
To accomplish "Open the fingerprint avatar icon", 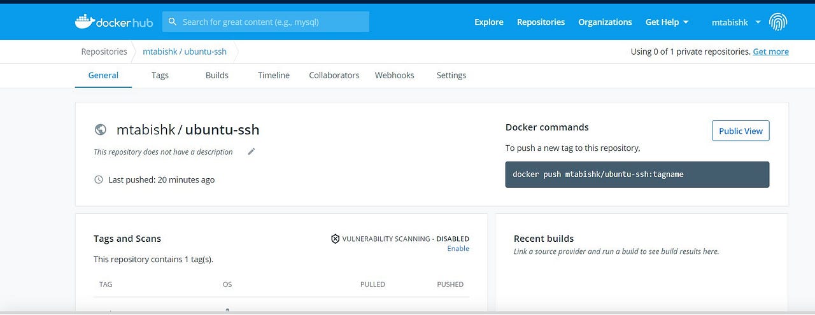I will click(778, 22).
